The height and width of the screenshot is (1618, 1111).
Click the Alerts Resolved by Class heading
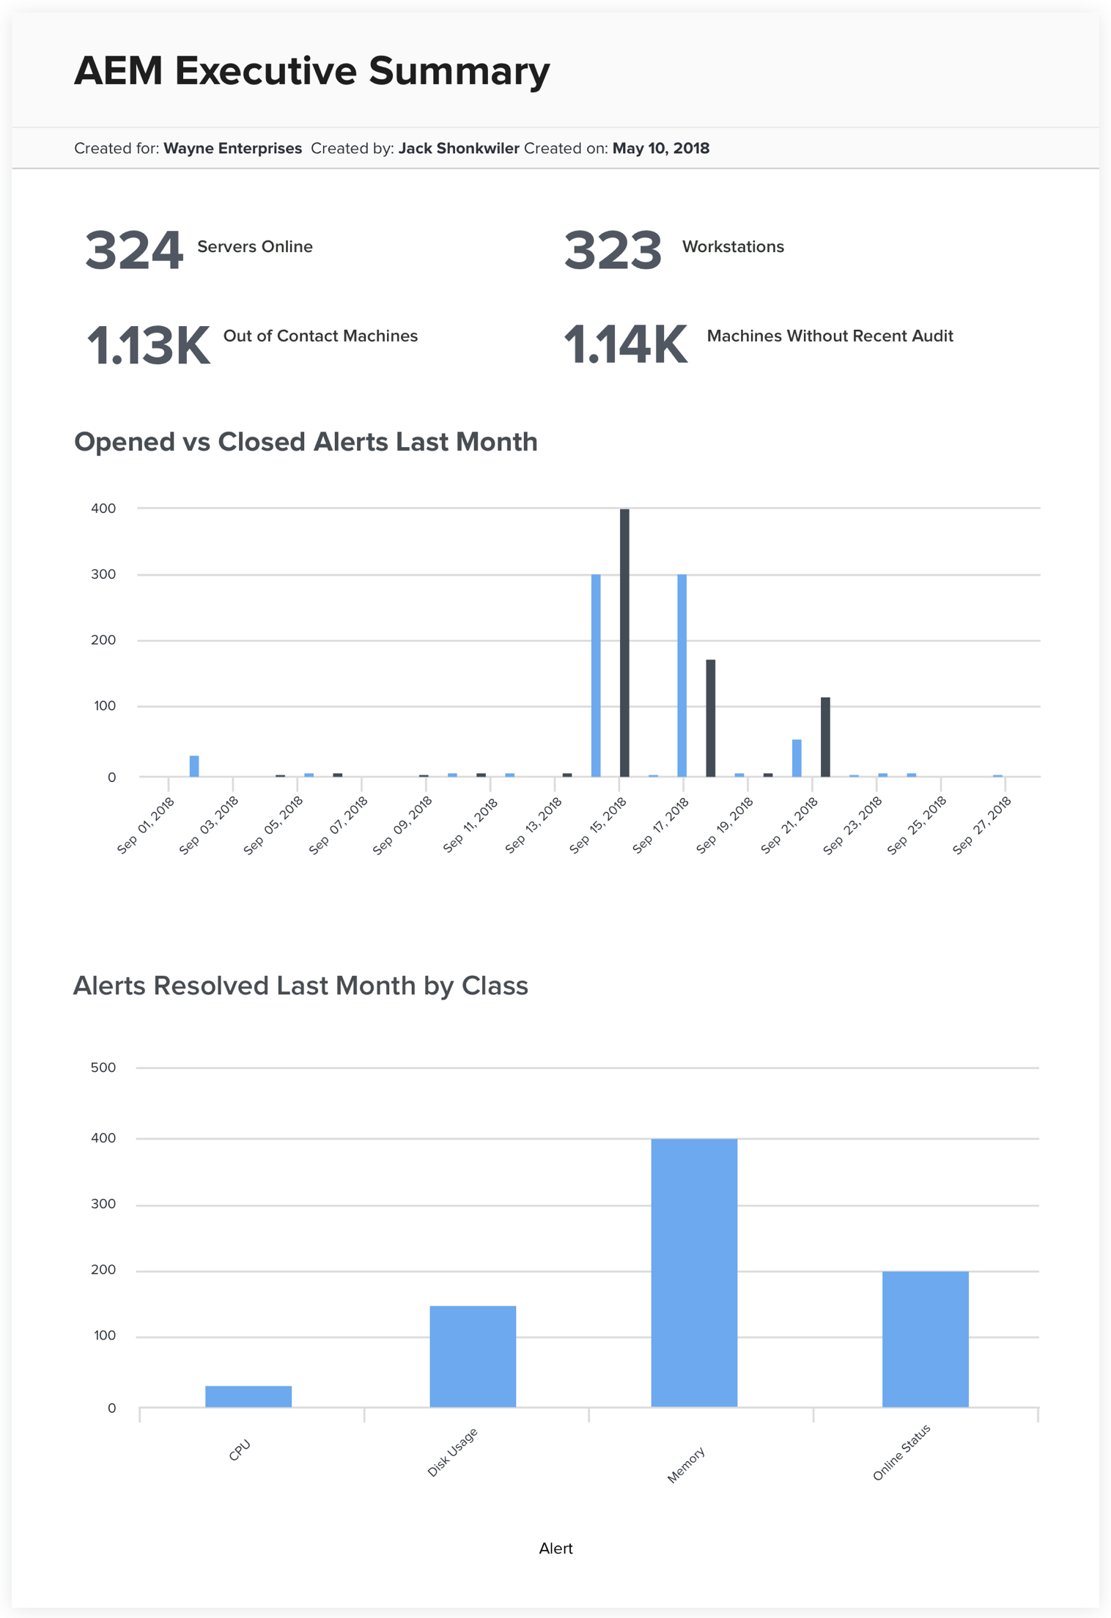pos(300,986)
